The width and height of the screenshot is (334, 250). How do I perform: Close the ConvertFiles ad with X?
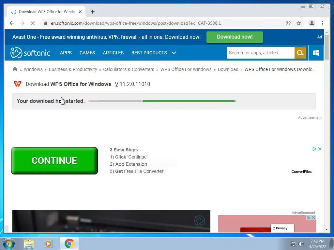click(x=320, y=149)
